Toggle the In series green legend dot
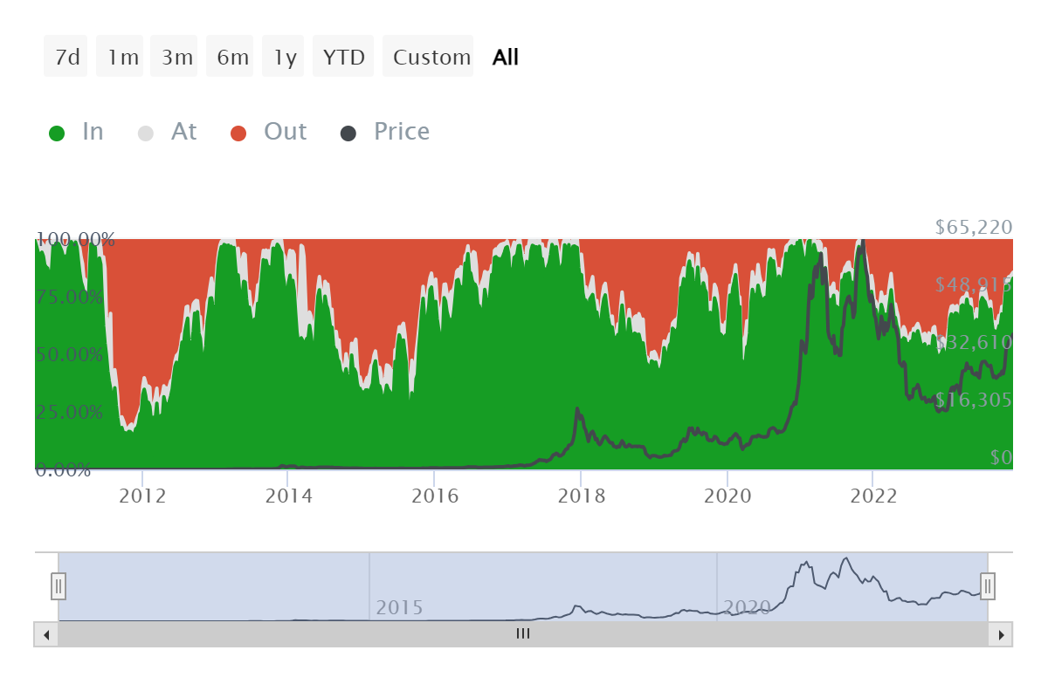Viewport: 1048px width, 698px height. pos(57,133)
